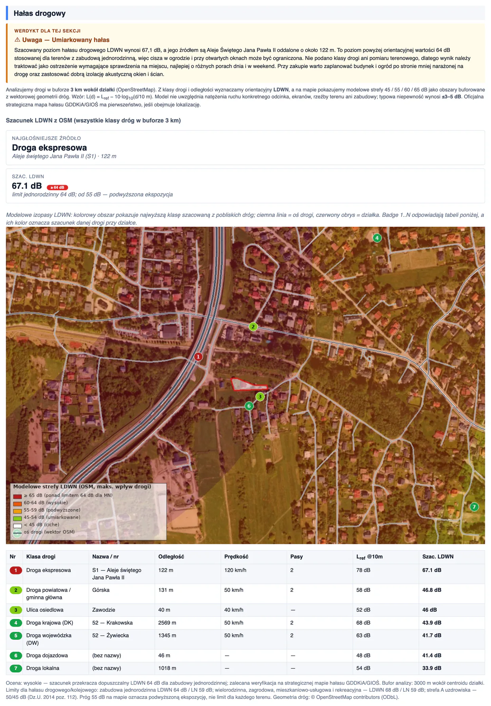Click red marker 1 on the map
Screen dimensions: 491x706
(x=198, y=357)
